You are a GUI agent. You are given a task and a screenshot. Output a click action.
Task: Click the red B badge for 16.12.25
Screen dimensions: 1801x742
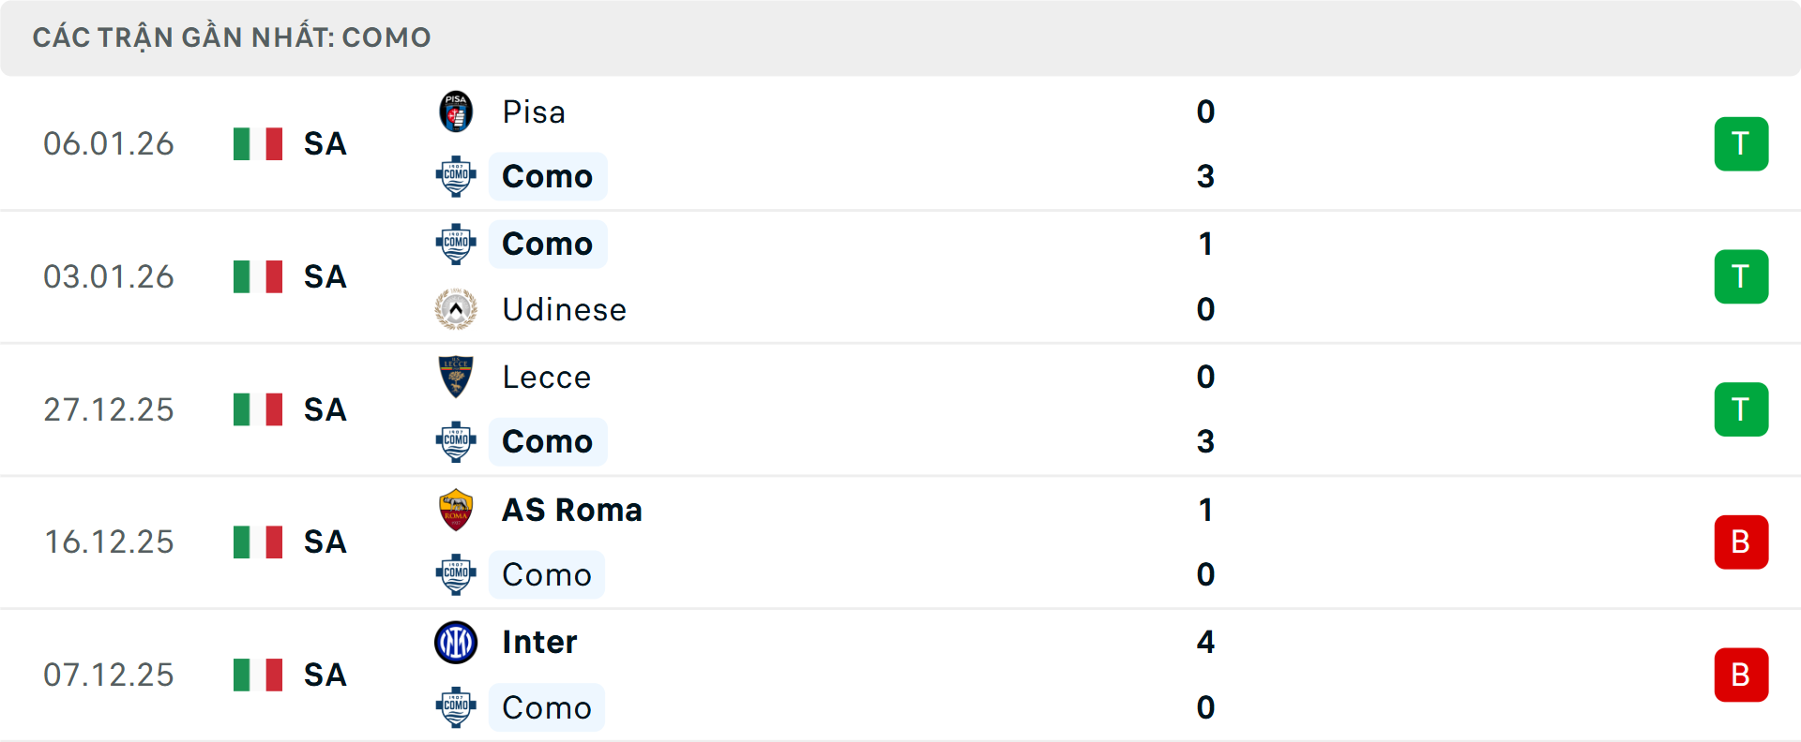click(1741, 542)
